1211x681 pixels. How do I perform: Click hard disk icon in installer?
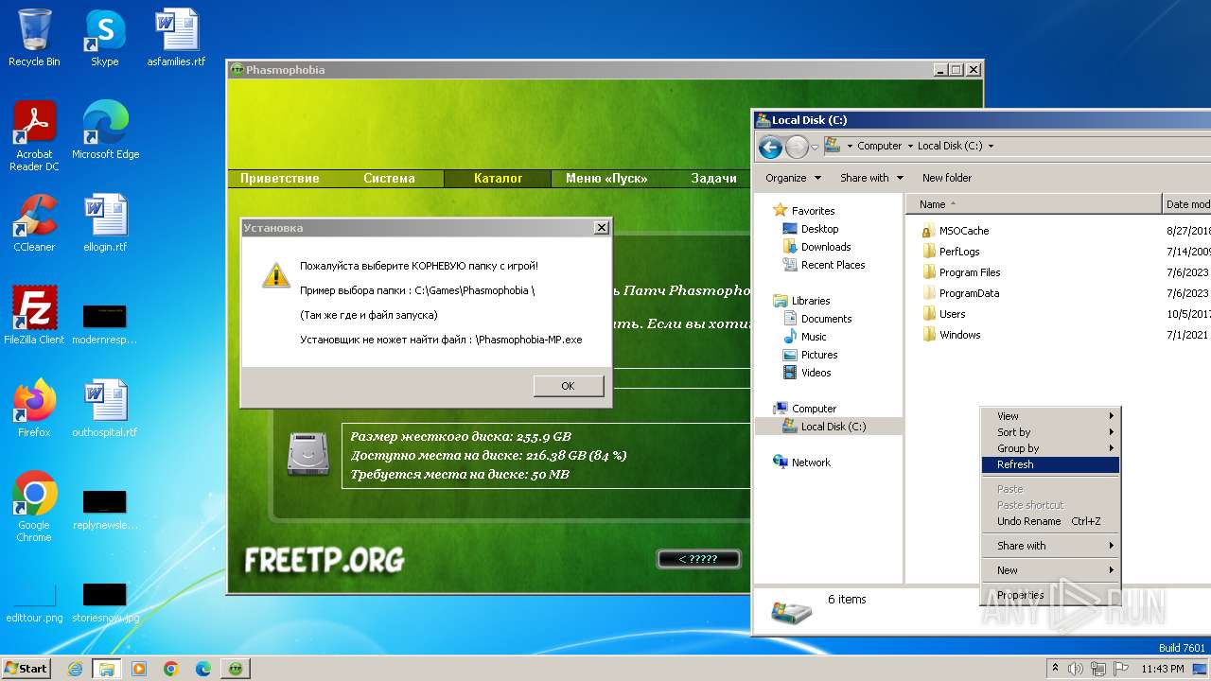[307, 453]
